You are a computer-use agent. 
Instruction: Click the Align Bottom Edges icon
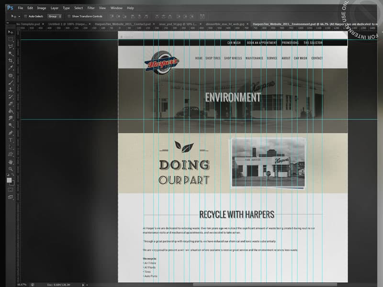click(125, 16)
